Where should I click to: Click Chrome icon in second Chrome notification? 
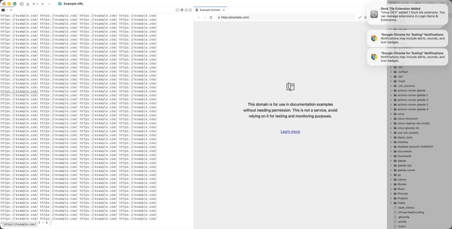(374, 57)
